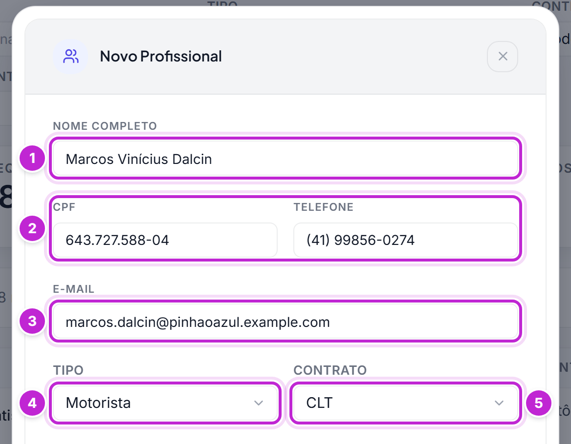The height and width of the screenshot is (444, 571).
Task: Click the Novo Profissional heading text
Action: pyautogui.click(x=161, y=56)
